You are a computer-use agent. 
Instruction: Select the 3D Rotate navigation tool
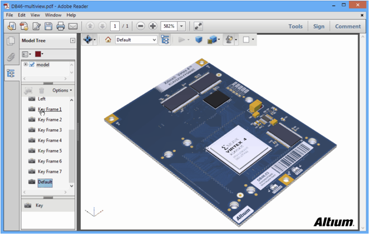pyautogui.click(x=88, y=40)
